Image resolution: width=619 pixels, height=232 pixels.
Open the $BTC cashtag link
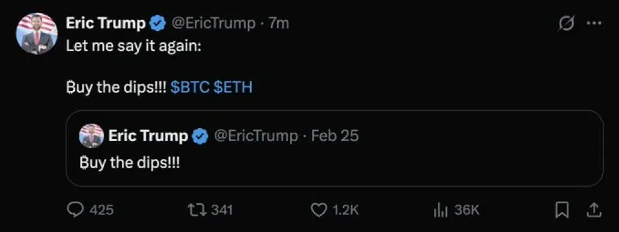point(190,88)
